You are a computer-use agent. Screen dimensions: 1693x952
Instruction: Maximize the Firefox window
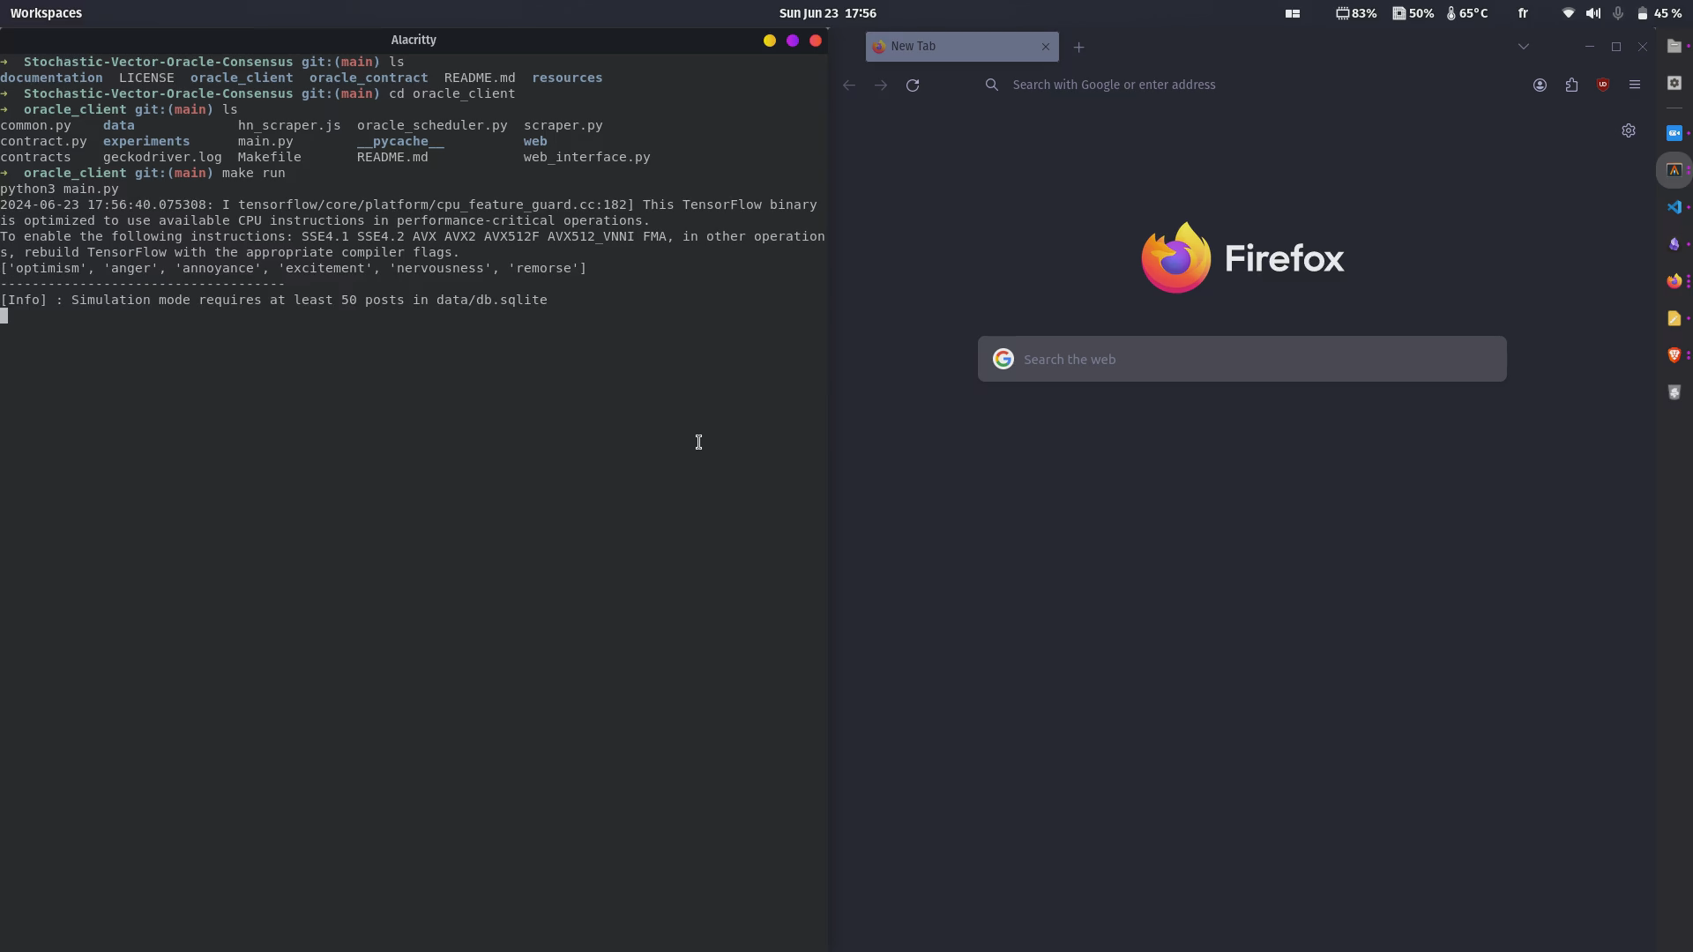click(x=1616, y=47)
